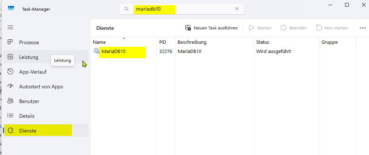The width and height of the screenshot is (369, 155).
Task: Clear the mariadb10 search text
Action: click(x=237, y=9)
